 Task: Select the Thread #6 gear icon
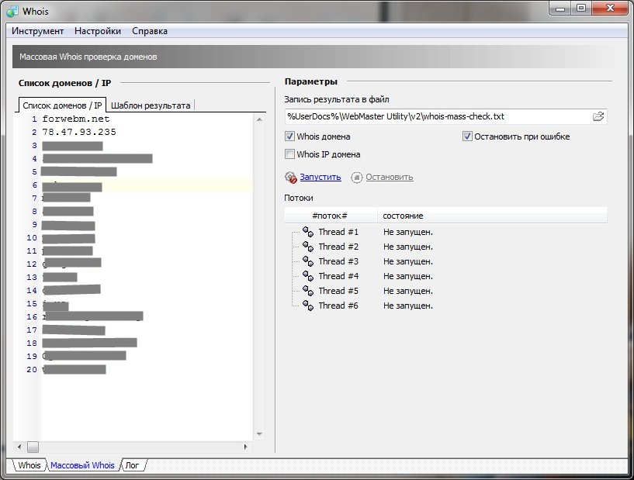click(x=307, y=306)
